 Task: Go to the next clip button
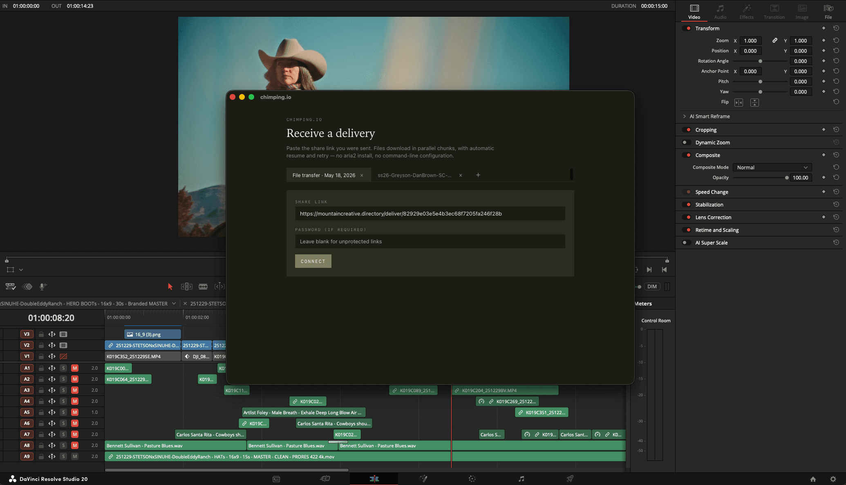coord(649,270)
